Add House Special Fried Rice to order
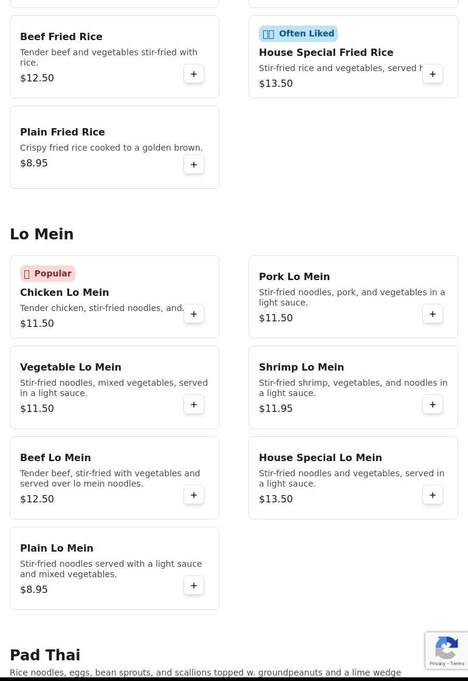Image resolution: width=468 pixels, height=681 pixels. point(433,74)
